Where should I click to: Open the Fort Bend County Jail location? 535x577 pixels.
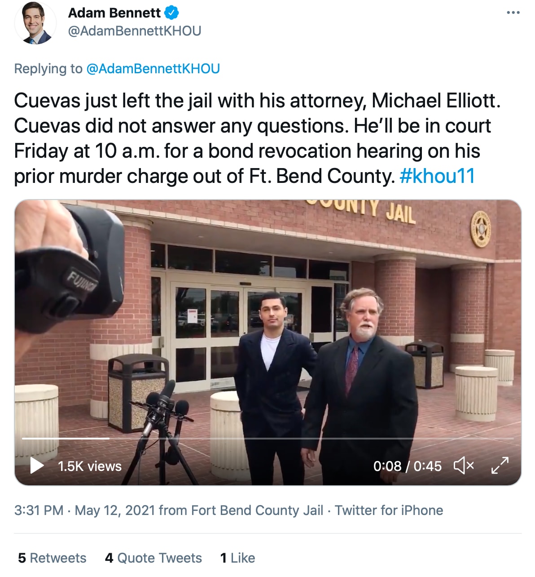coord(257,510)
